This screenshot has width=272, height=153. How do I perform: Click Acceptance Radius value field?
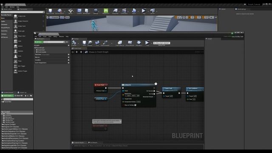point(138,102)
